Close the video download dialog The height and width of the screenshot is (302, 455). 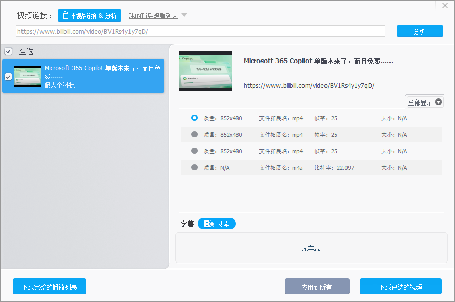pos(445,6)
